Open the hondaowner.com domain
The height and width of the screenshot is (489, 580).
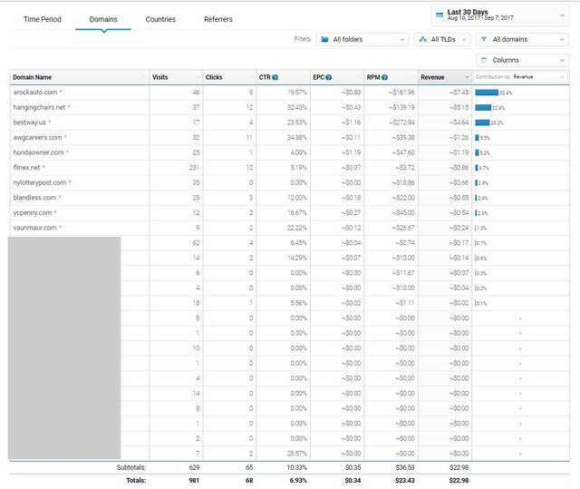pyautogui.click(x=38, y=152)
